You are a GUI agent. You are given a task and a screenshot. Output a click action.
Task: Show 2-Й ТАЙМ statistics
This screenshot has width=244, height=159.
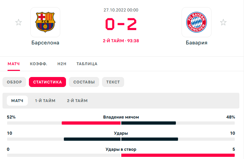click(77, 101)
